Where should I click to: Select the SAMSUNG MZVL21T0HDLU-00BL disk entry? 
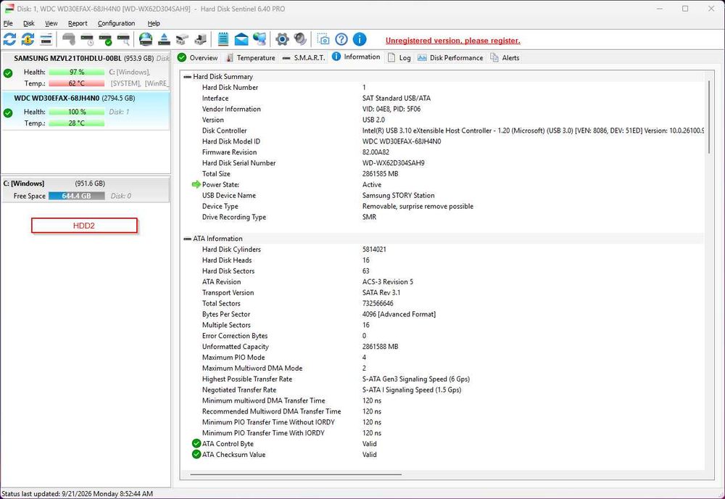[x=86, y=71]
